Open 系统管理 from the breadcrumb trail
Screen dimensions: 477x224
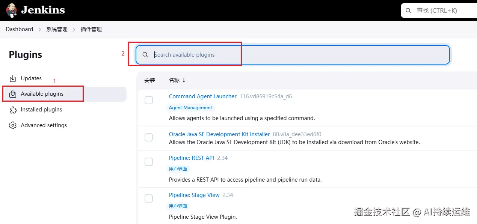pos(57,29)
